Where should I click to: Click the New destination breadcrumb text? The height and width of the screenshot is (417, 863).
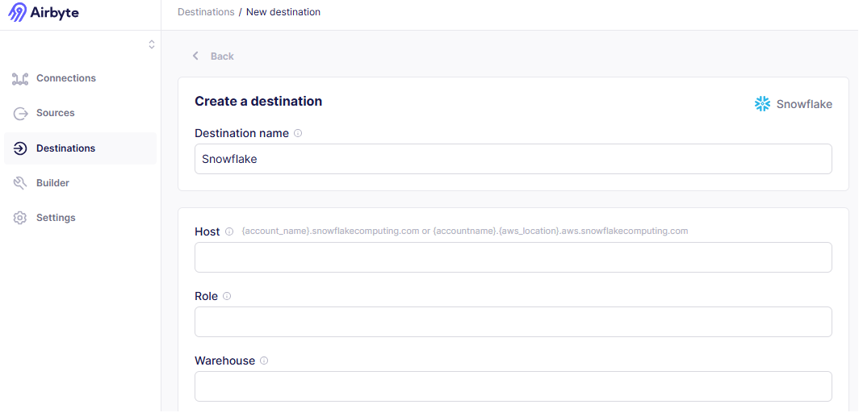click(x=283, y=12)
